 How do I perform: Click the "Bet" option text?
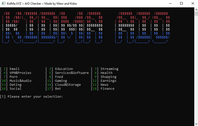[58, 89]
